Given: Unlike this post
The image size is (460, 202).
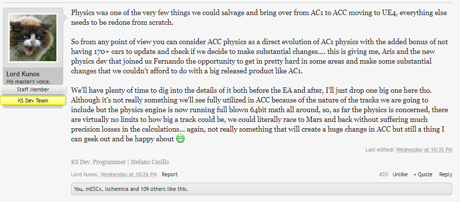Looking at the screenshot, I should click(x=400, y=174).
